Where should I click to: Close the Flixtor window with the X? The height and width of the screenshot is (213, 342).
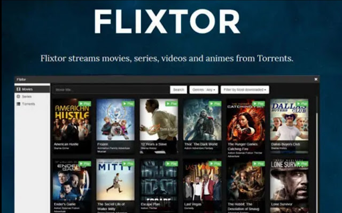click(316, 79)
